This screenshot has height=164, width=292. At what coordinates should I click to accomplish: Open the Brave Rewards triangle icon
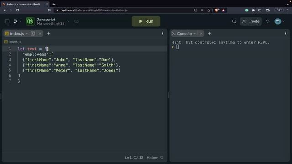224,10
